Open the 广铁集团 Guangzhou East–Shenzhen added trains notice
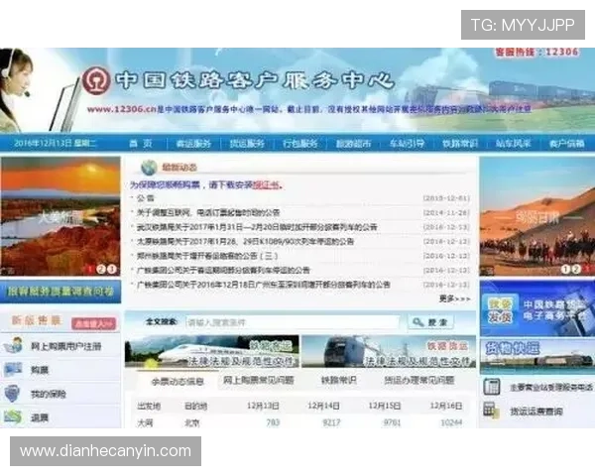The height and width of the screenshot is (476, 595). point(264,285)
